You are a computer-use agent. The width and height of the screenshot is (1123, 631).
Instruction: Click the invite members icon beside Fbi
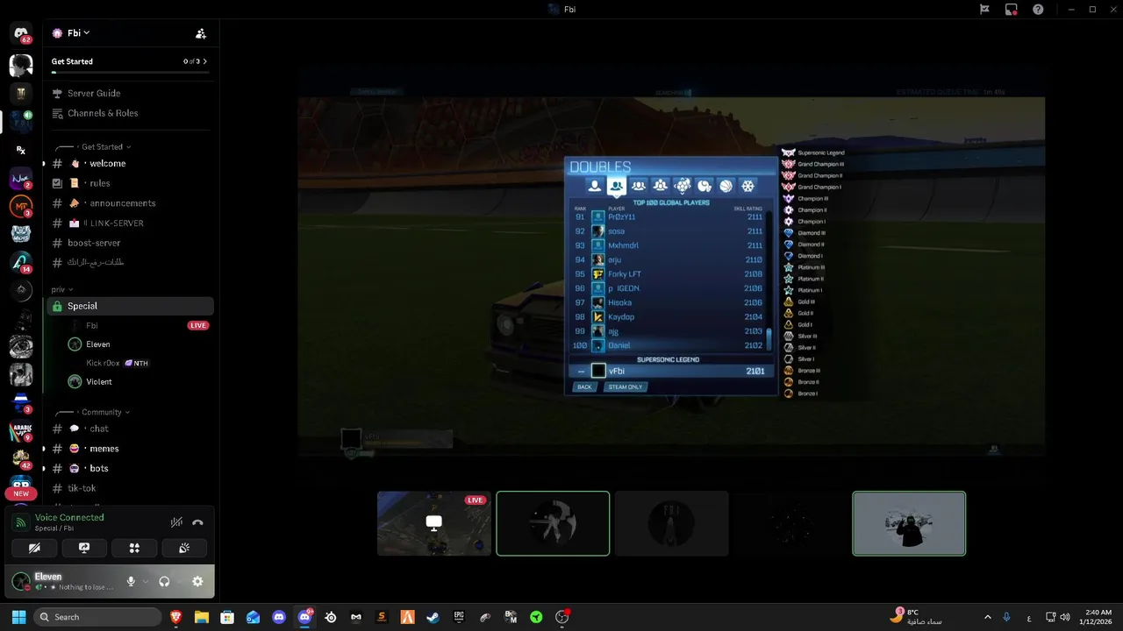pyautogui.click(x=201, y=33)
